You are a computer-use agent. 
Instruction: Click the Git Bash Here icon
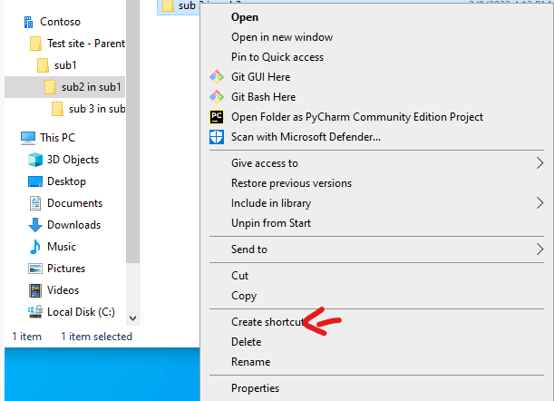(217, 97)
